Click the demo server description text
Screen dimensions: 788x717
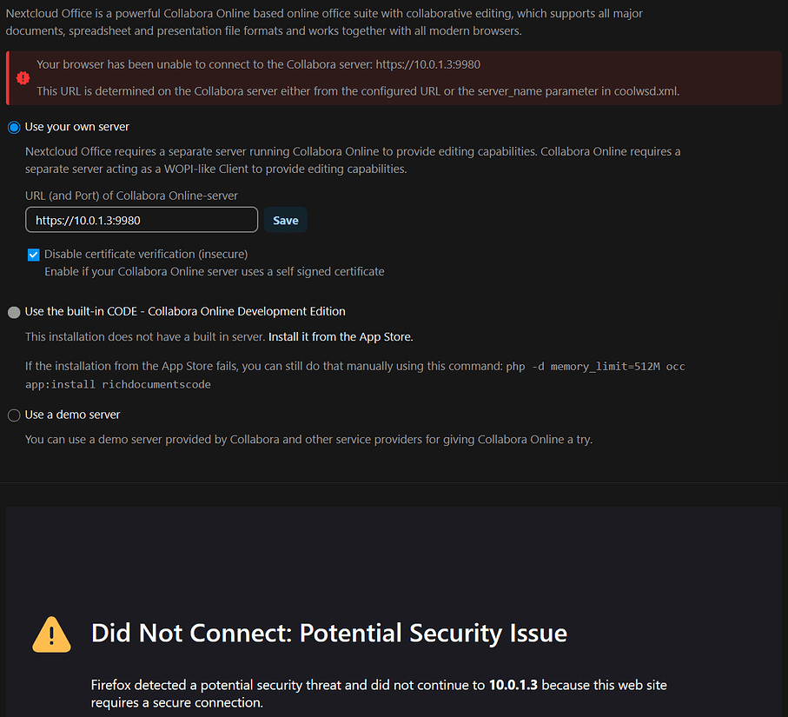(x=308, y=439)
